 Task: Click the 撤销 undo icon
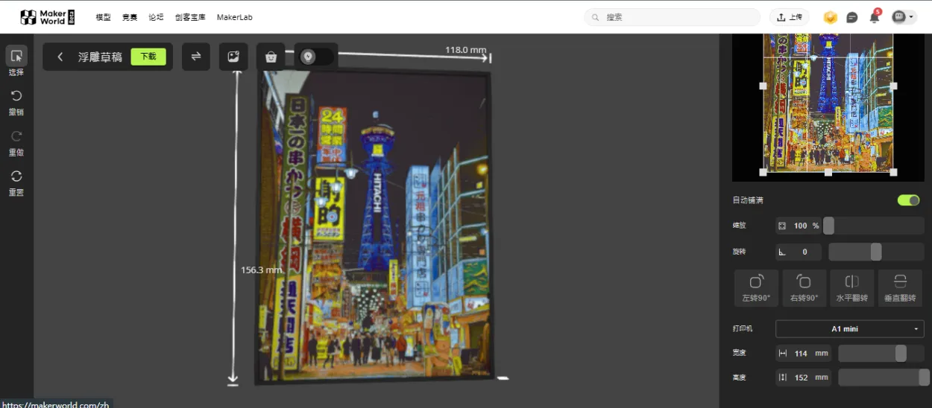[16, 96]
